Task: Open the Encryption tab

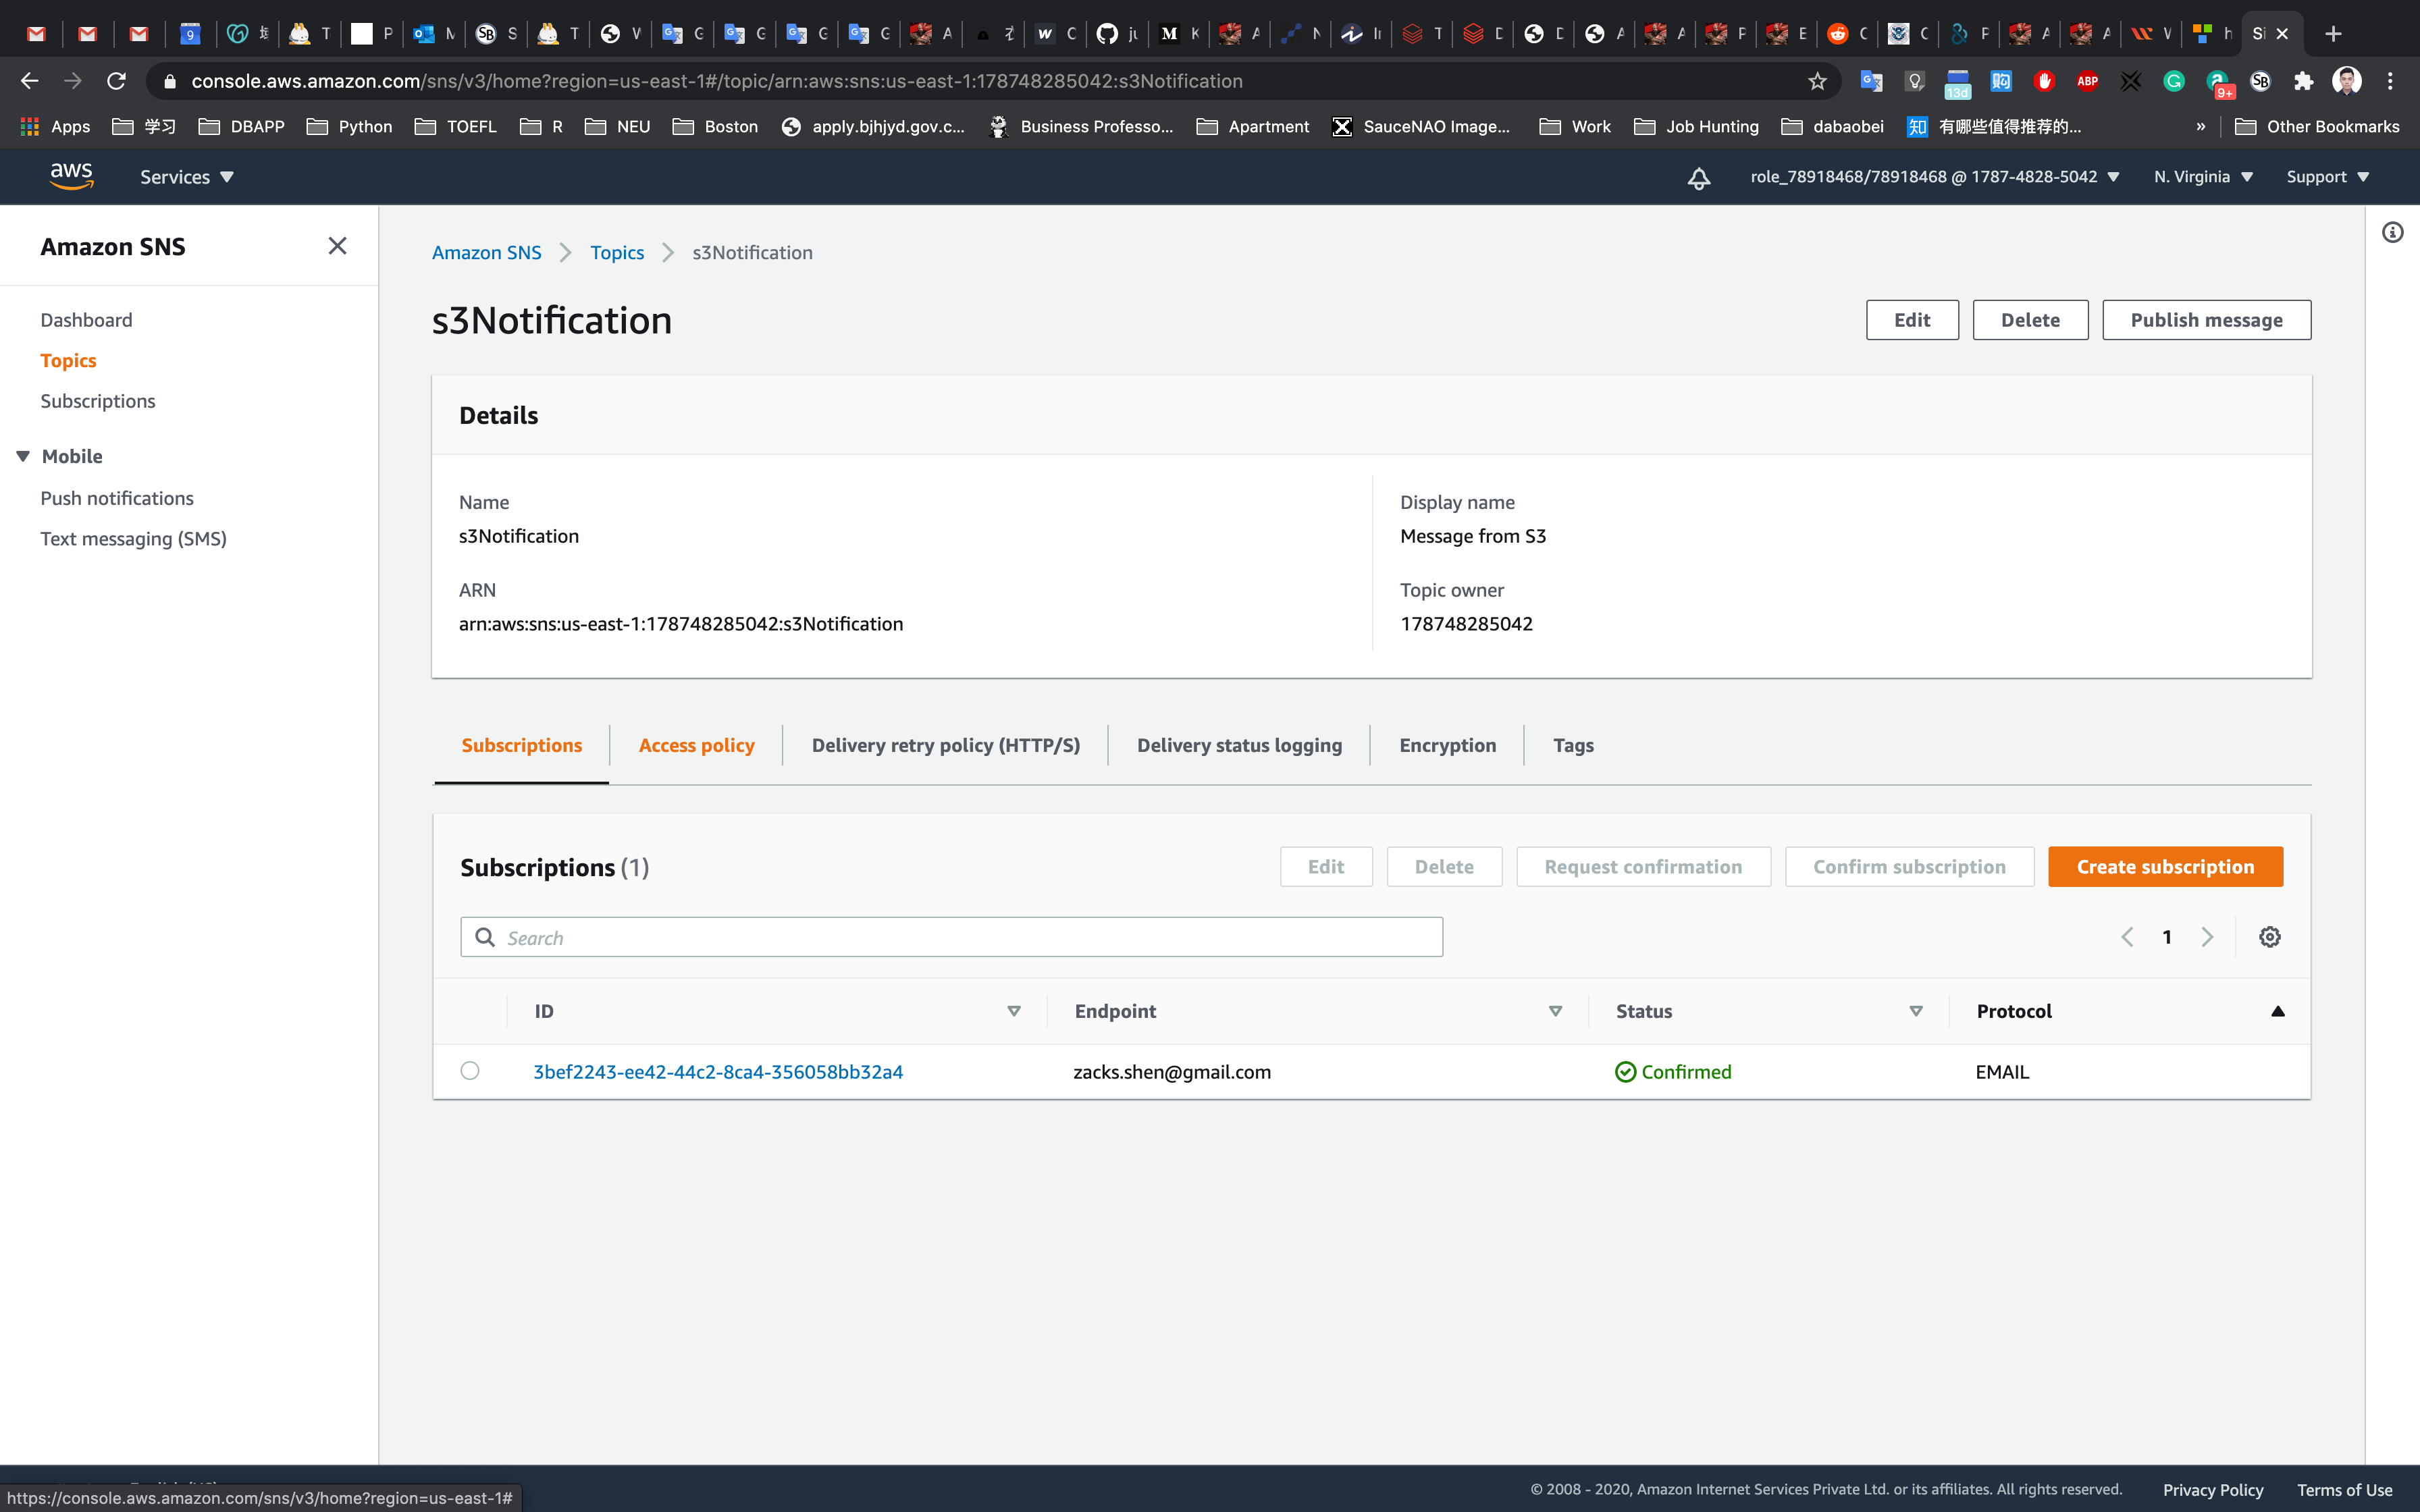Action: point(1447,745)
